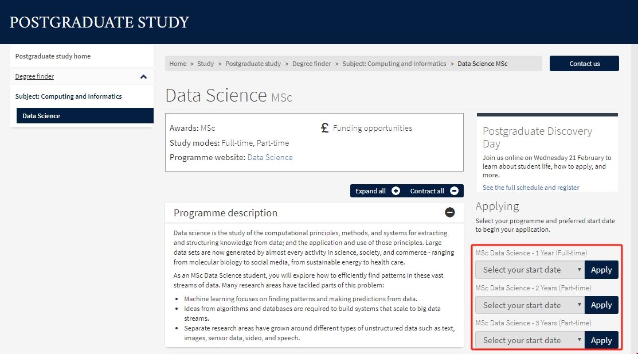
Task: Open See the full schedule and register
Action: tap(531, 188)
